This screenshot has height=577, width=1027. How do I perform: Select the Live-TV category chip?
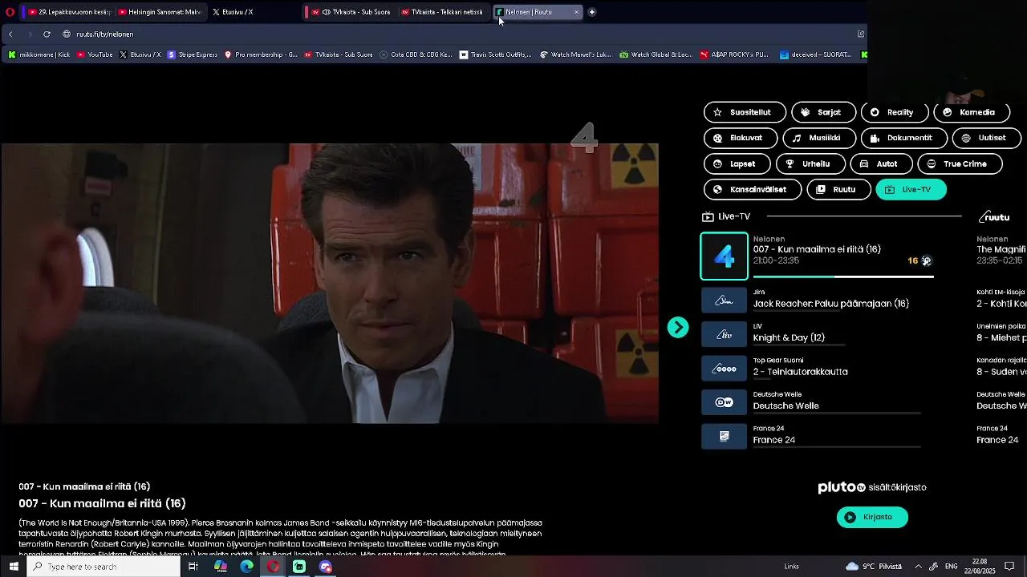click(x=911, y=189)
